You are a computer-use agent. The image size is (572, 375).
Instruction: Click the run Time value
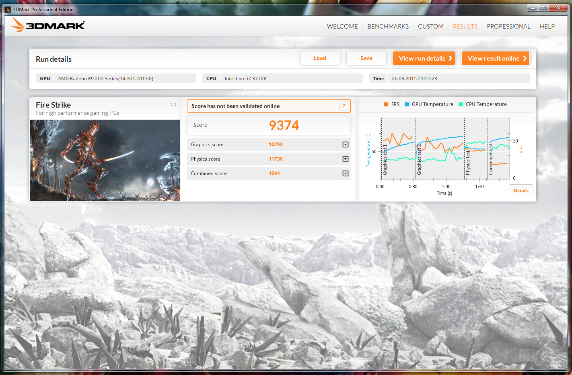459,78
